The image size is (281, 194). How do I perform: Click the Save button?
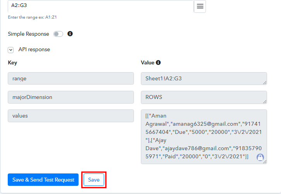(94, 180)
